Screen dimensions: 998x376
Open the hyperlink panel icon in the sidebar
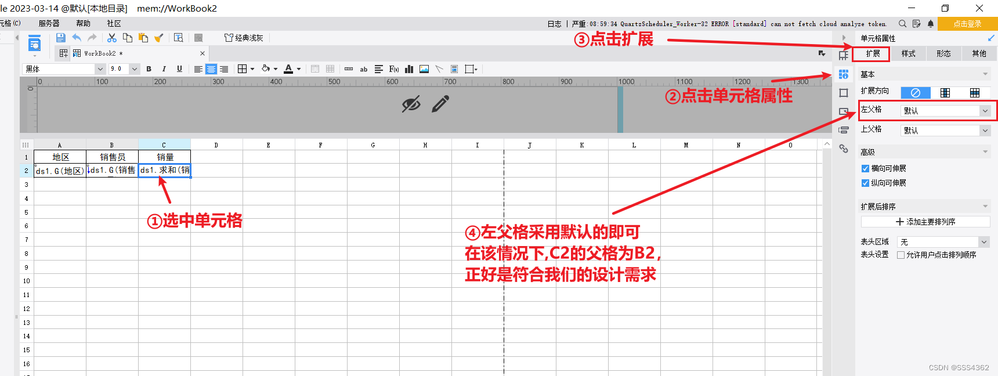[x=844, y=149]
